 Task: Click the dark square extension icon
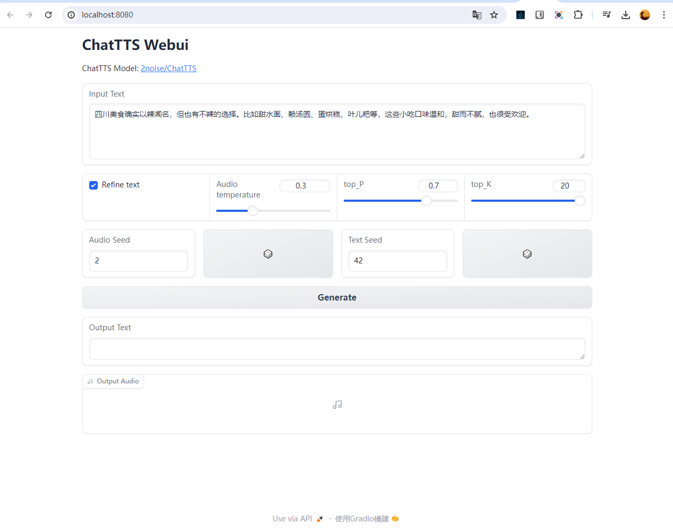pyautogui.click(x=521, y=15)
